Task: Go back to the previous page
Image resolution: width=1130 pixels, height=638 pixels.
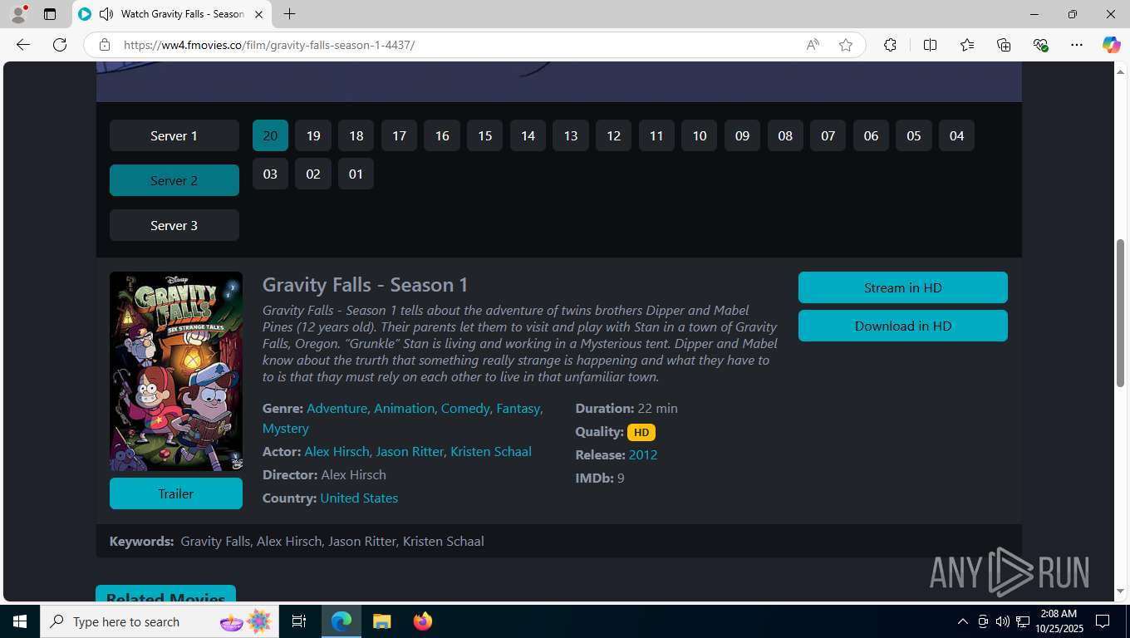Action: tap(23, 45)
